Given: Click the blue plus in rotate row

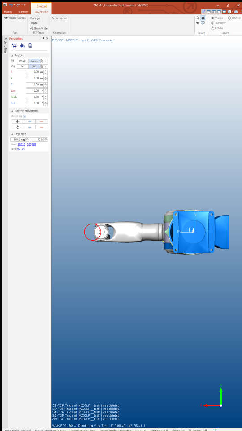Looking at the screenshot, I should pos(30,127).
